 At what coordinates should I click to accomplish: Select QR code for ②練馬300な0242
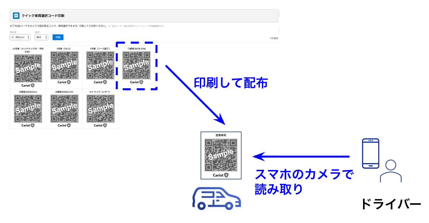pyautogui.click(x=28, y=109)
